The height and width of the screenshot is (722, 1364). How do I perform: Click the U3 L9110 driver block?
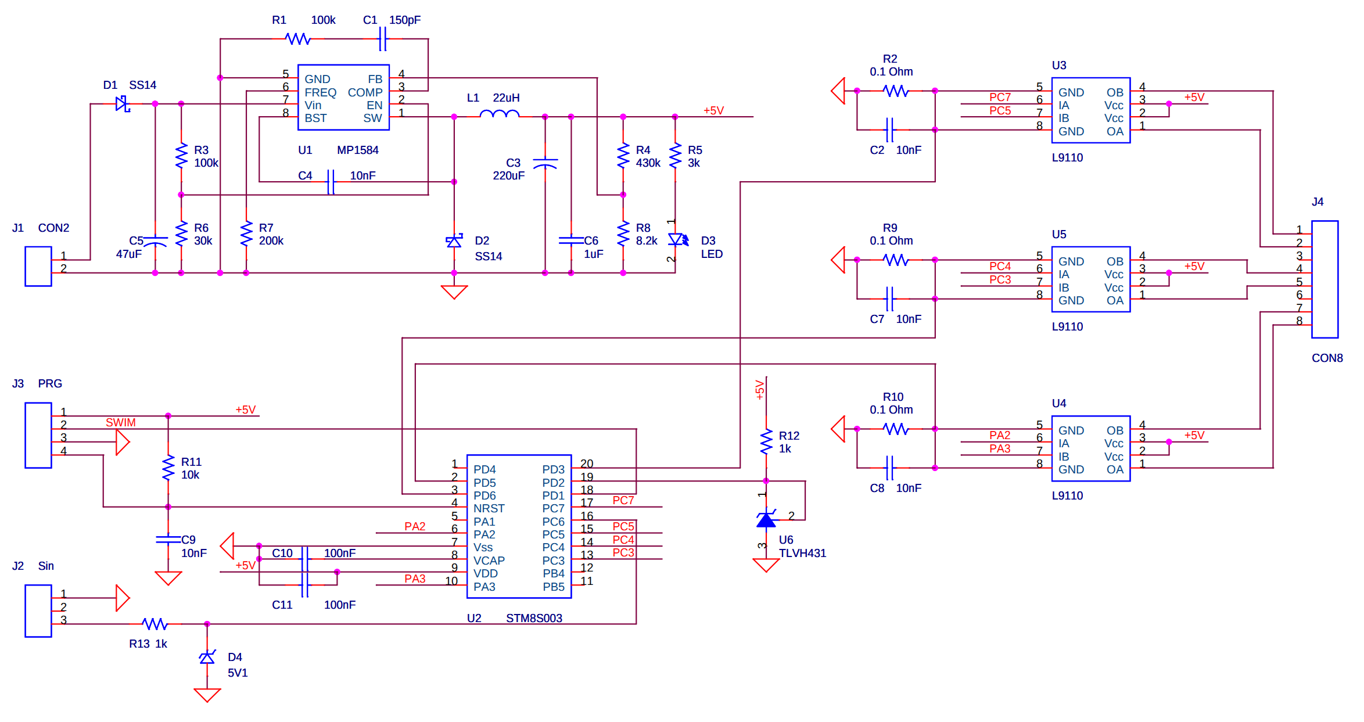(1090, 110)
